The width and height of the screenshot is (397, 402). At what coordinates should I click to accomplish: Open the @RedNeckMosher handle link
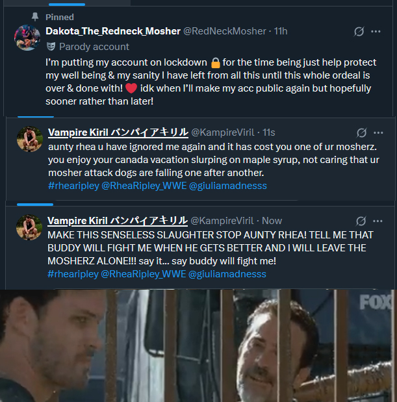[225, 31]
